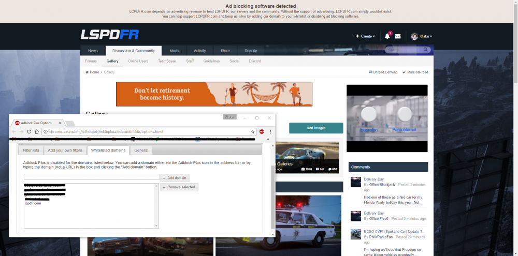Open the Discord submenu item
The width and height of the screenshot is (518, 256).
coord(255,61)
